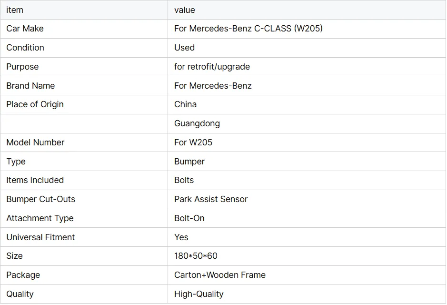
Task: Select the '180*50*60' size value
Action: coord(196,256)
